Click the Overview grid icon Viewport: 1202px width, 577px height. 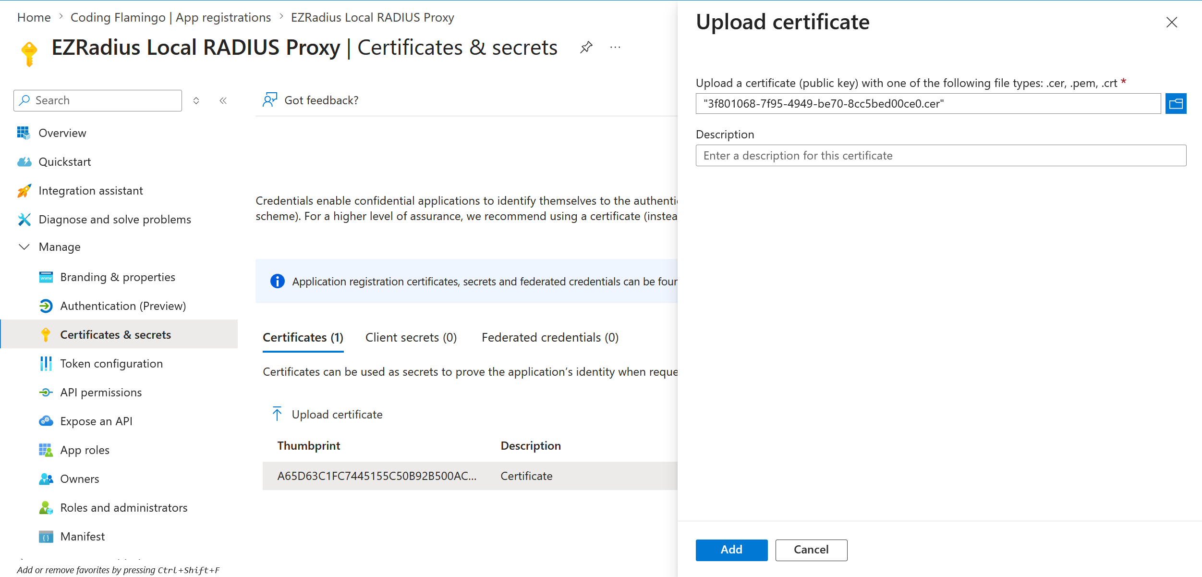tap(24, 133)
